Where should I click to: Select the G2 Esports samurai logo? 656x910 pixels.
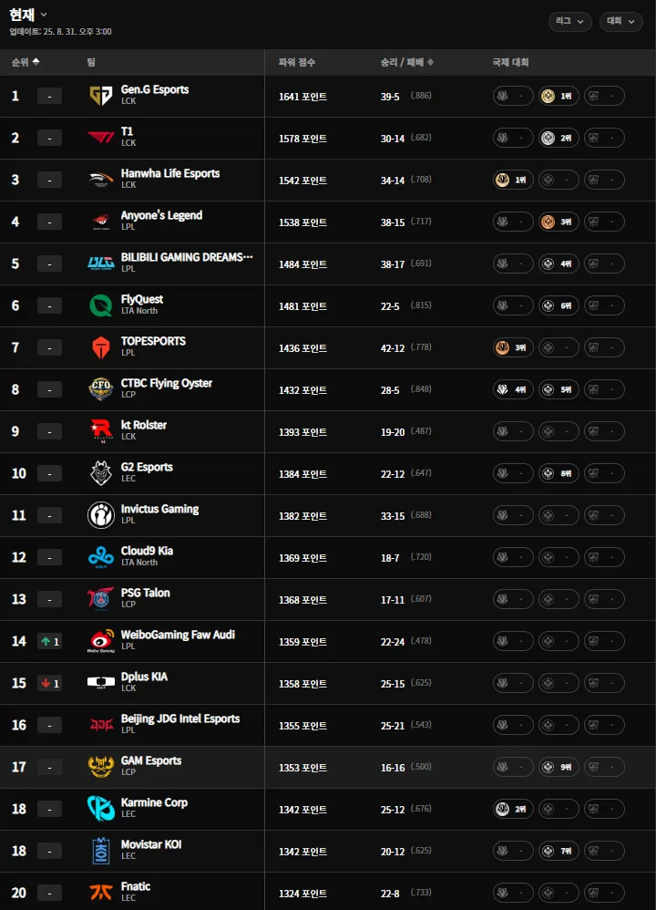pyautogui.click(x=101, y=473)
